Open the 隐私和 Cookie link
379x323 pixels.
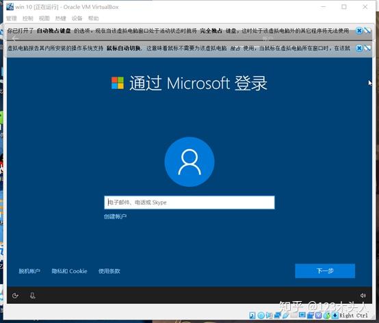pyautogui.click(x=69, y=271)
